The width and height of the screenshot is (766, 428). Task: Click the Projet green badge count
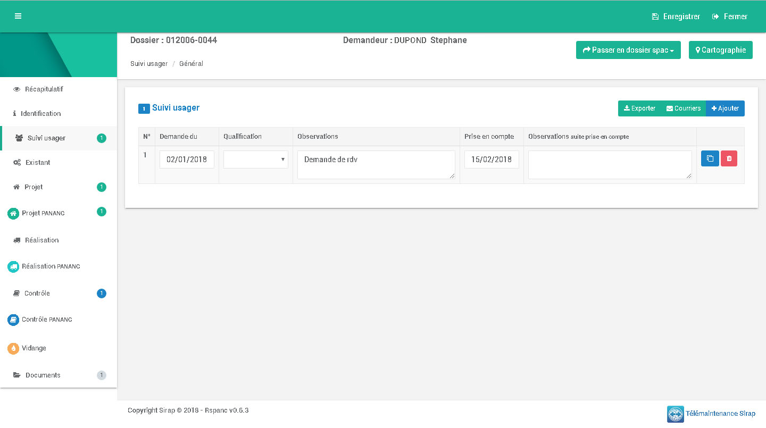coord(102,187)
